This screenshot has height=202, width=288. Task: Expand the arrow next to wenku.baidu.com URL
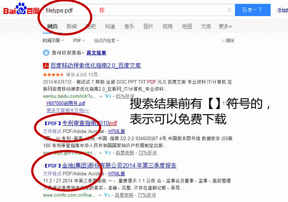pyautogui.click(x=101, y=96)
